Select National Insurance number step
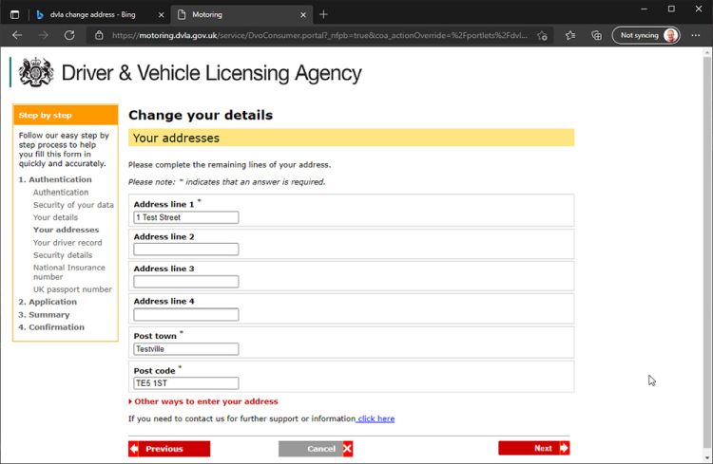Image resolution: width=713 pixels, height=464 pixels. point(69,272)
